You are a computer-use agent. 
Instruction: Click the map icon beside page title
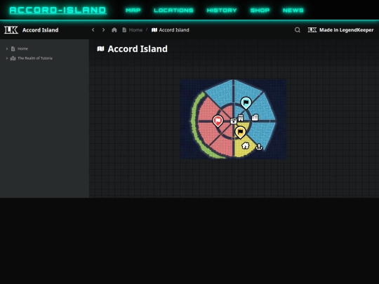coord(100,49)
